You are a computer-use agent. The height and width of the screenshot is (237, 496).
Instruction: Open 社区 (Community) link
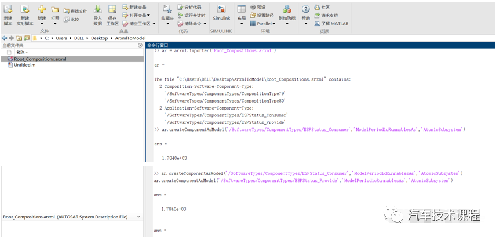[322, 7]
